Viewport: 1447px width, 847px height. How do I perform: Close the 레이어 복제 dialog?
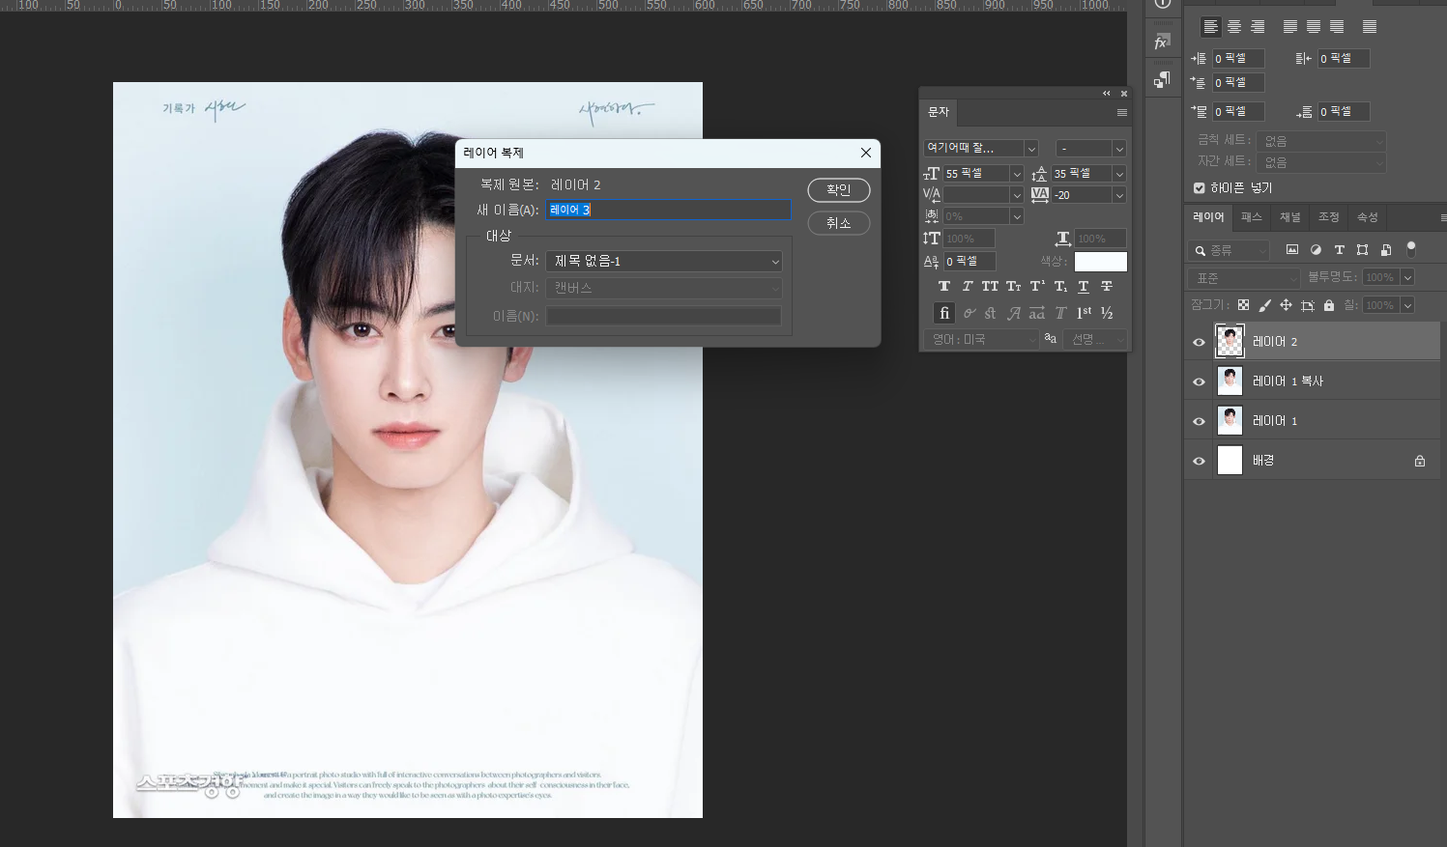[x=866, y=153]
